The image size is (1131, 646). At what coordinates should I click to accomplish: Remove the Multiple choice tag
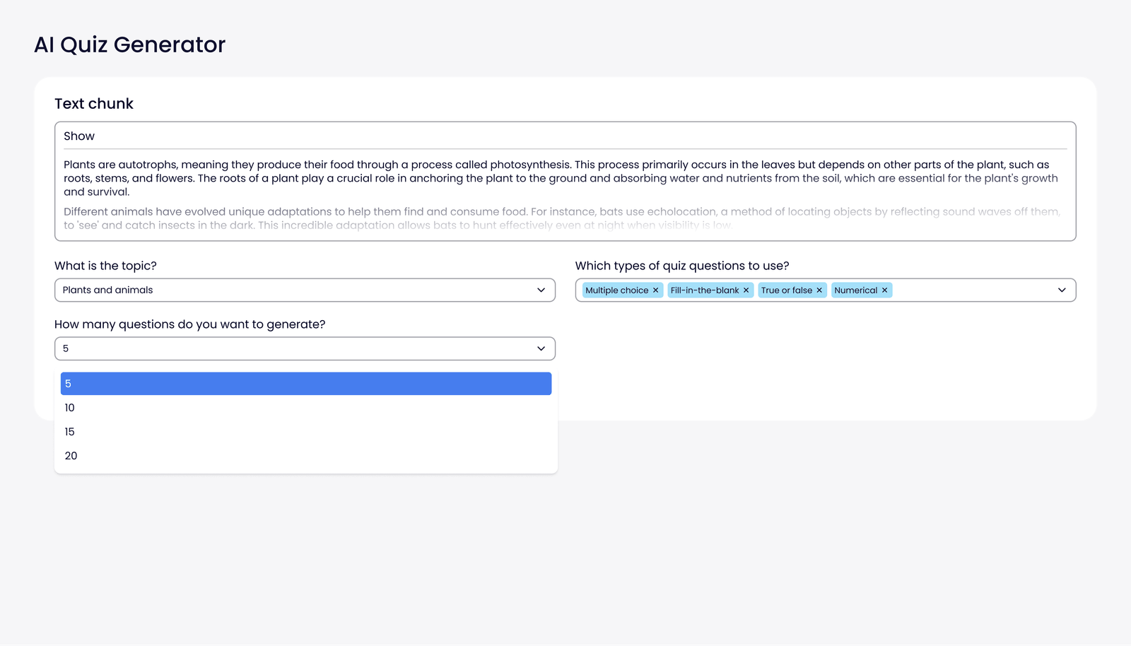655,290
